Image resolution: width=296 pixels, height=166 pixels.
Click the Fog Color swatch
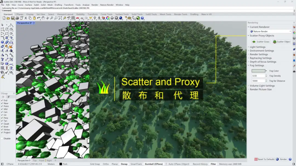(x=258, y=71)
